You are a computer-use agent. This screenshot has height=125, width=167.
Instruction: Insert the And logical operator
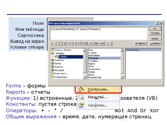coord(85,43)
